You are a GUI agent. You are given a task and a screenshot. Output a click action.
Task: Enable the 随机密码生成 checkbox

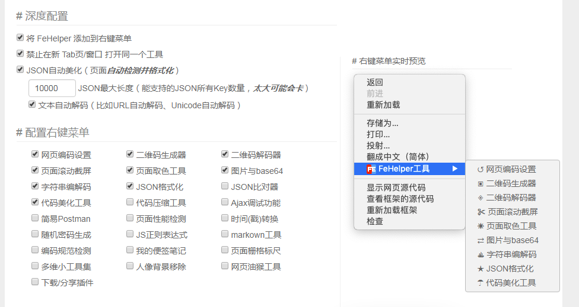point(35,234)
